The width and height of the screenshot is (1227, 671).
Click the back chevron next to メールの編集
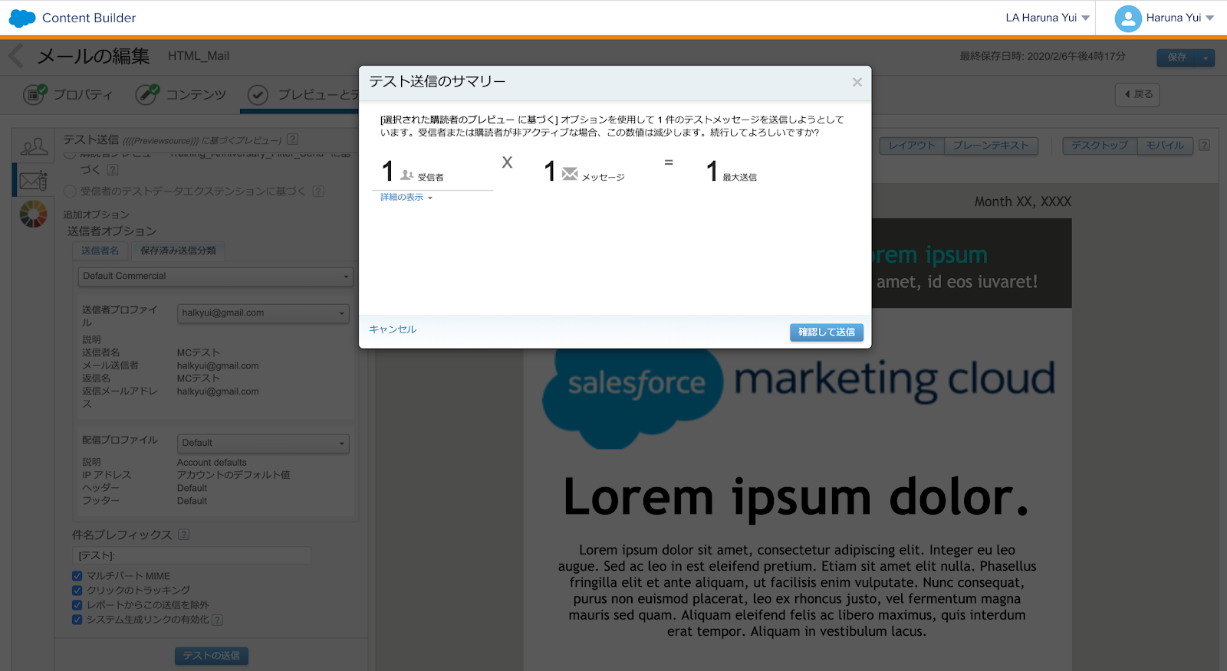[16, 56]
